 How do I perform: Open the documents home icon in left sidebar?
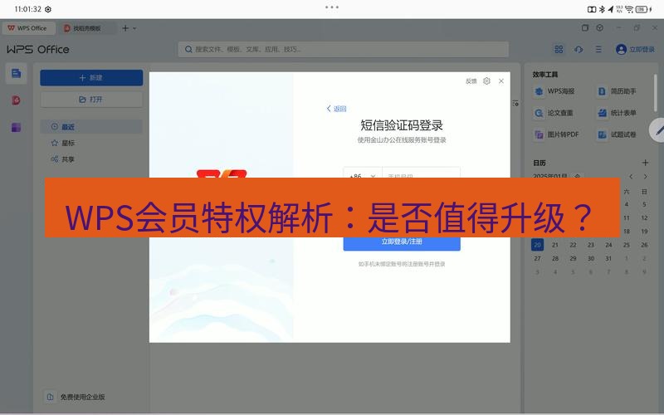tap(16, 73)
